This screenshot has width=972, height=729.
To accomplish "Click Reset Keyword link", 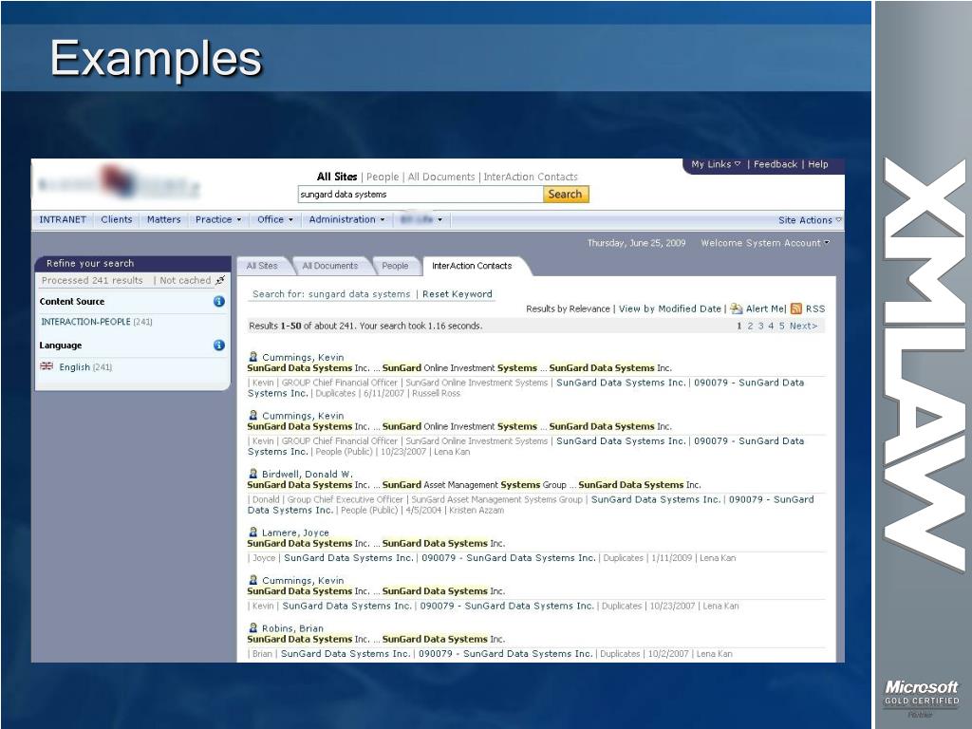I will (x=458, y=294).
